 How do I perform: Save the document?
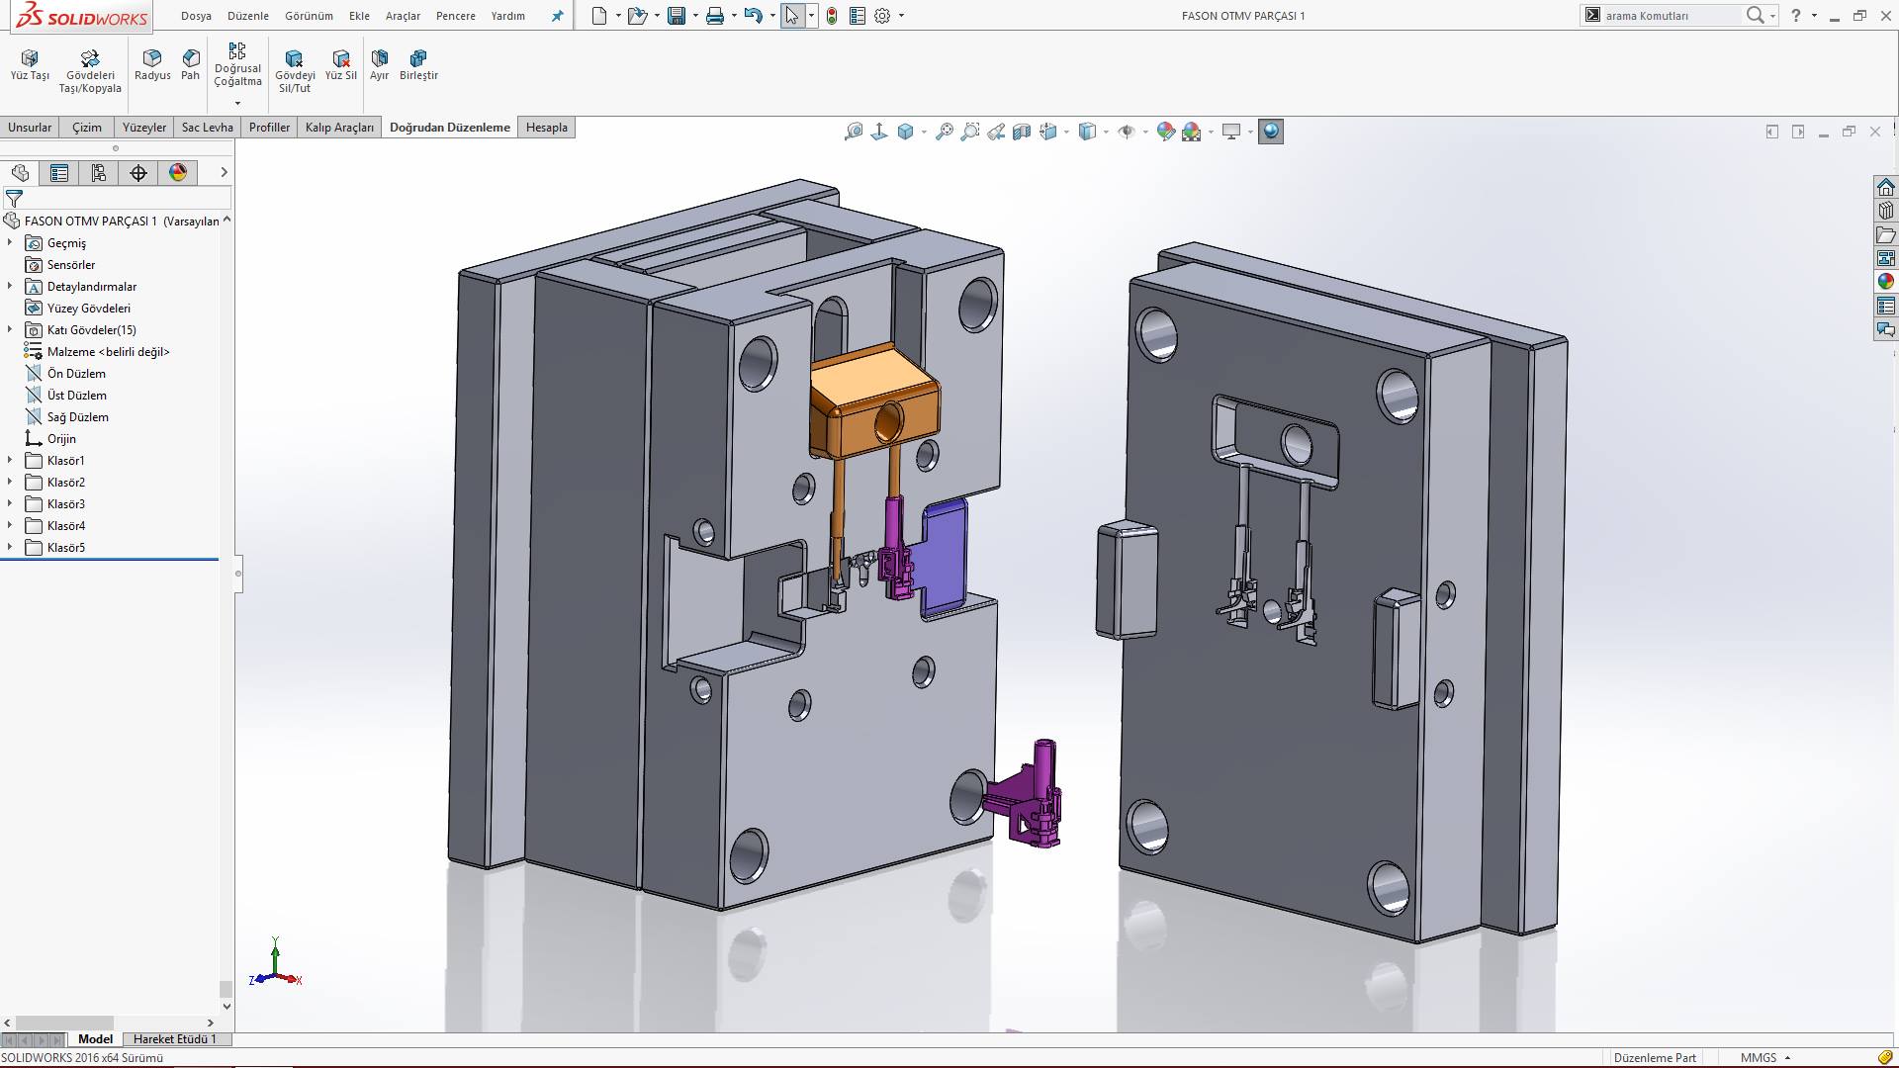coord(677,16)
